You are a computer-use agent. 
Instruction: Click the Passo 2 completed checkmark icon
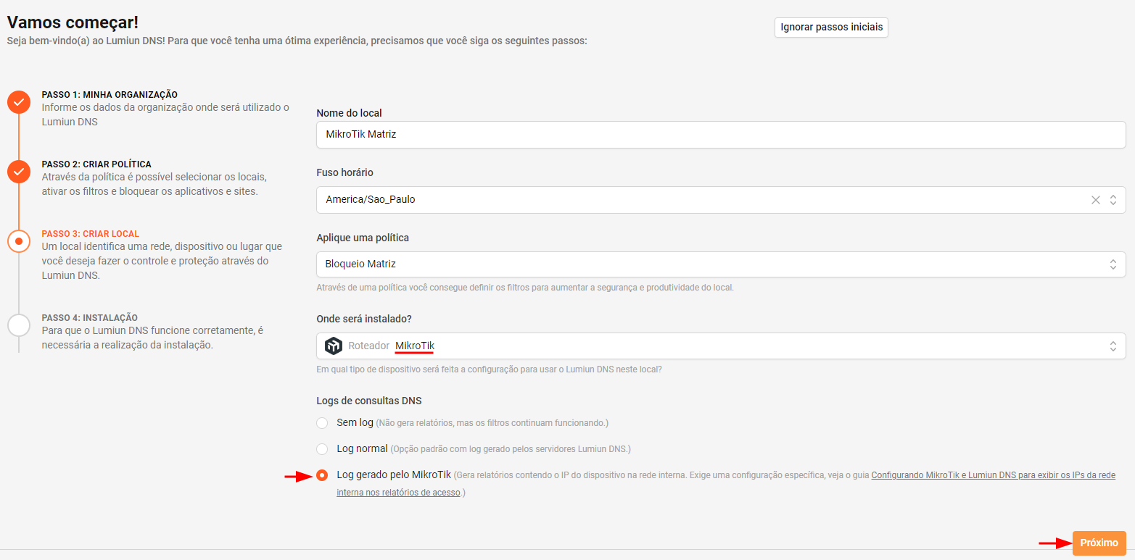pyautogui.click(x=19, y=172)
